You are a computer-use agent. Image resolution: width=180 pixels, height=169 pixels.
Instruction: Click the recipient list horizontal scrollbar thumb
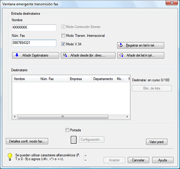pyautogui.click(x=63, y=117)
